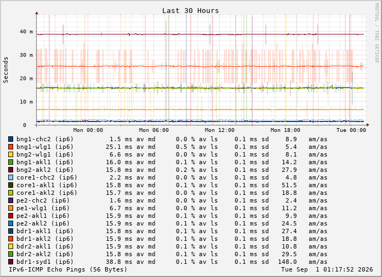Image resolution: width=382 pixels, height=277 pixels.
Task: Click the pe2-chc2 (ip6) legend color swatch
Action: (11, 200)
